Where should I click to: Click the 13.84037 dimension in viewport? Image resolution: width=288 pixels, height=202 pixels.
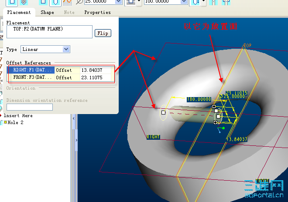[x=237, y=139]
